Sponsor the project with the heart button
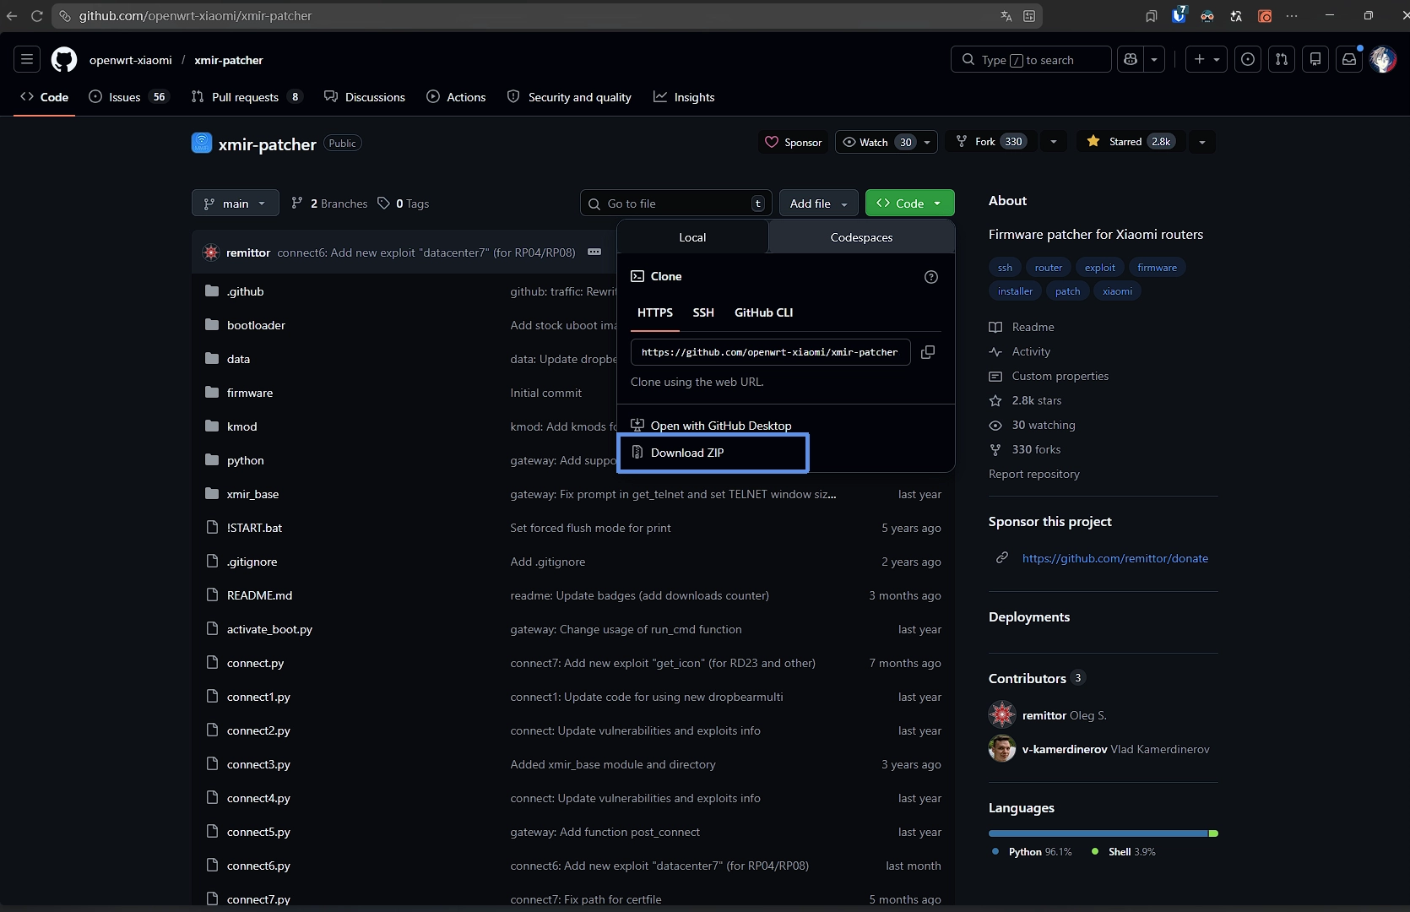Viewport: 1410px width, 912px height. (x=793, y=142)
